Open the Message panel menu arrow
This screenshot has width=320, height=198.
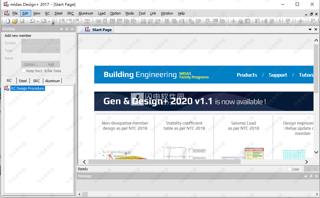point(305,176)
